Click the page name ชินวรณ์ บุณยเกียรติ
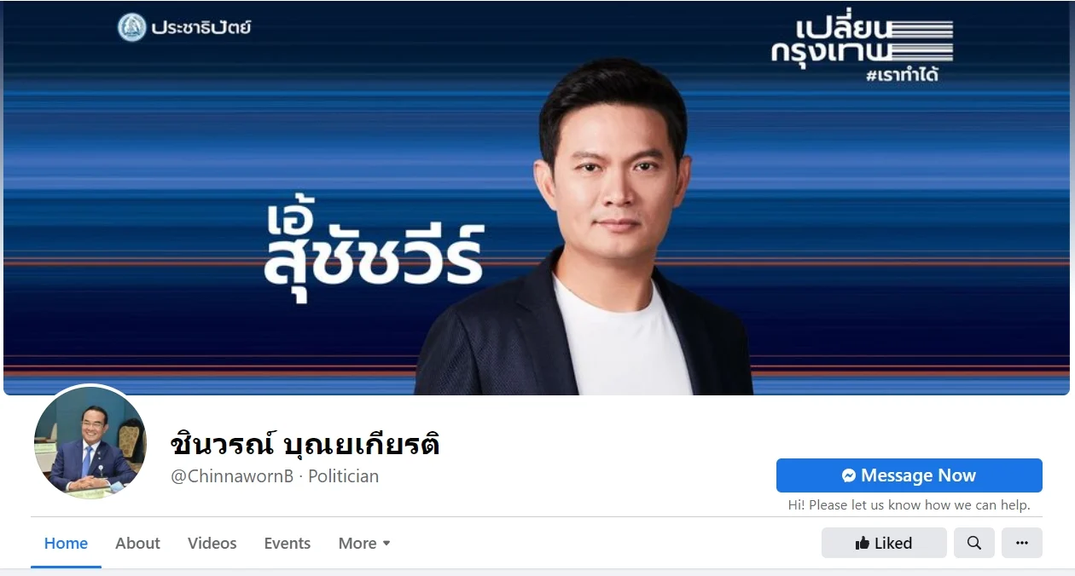The width and height of the screenshot is (1075, 576). tap(305, 443)
